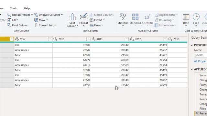Open the Statistics dropdown arrow
Image resolution: width=207 pixels, height=116 pixels.
[x=123, y=26]
